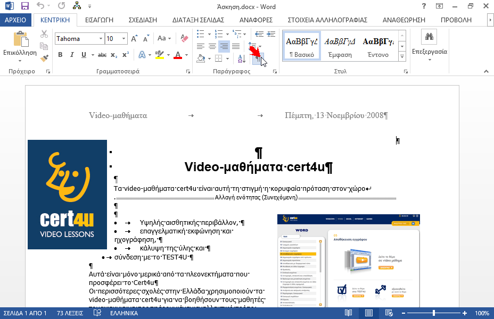494x319 pixels.
Task: Apply the Έντονο style
Action: pos(378,46)
